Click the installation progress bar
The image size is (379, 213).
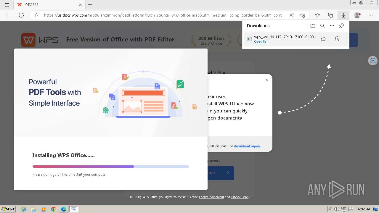click(111, 167)
